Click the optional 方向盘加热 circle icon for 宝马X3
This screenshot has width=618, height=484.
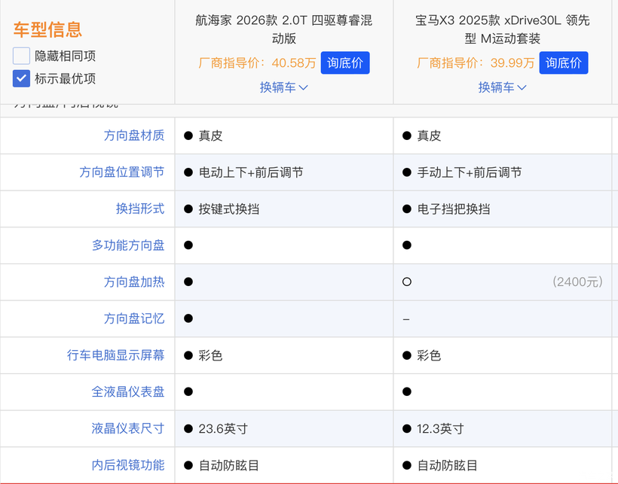click(407, 282)
